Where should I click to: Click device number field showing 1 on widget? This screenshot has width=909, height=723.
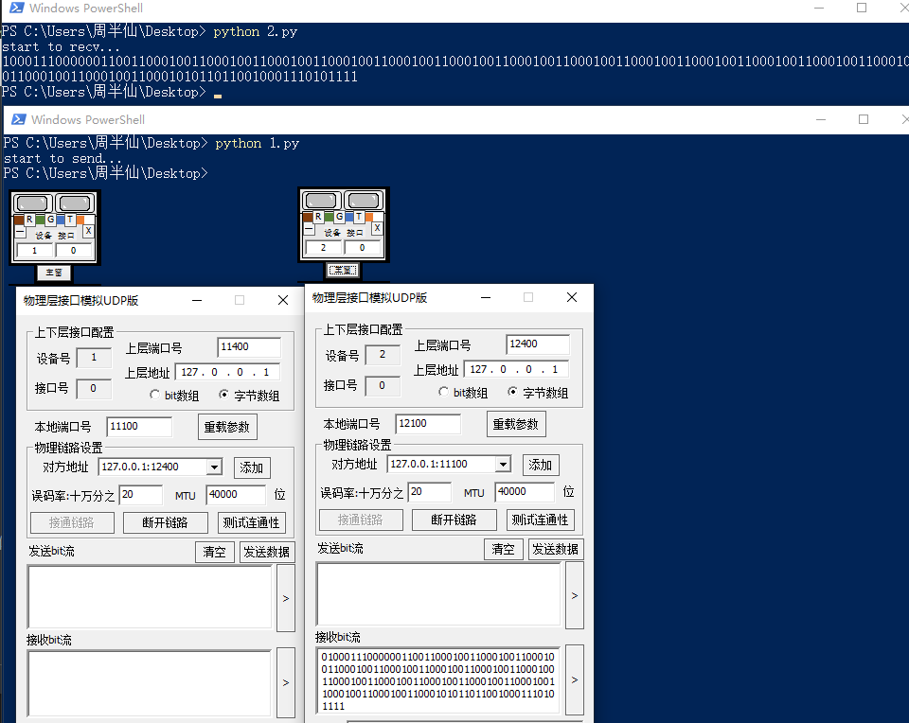click(x=34, y=250)
